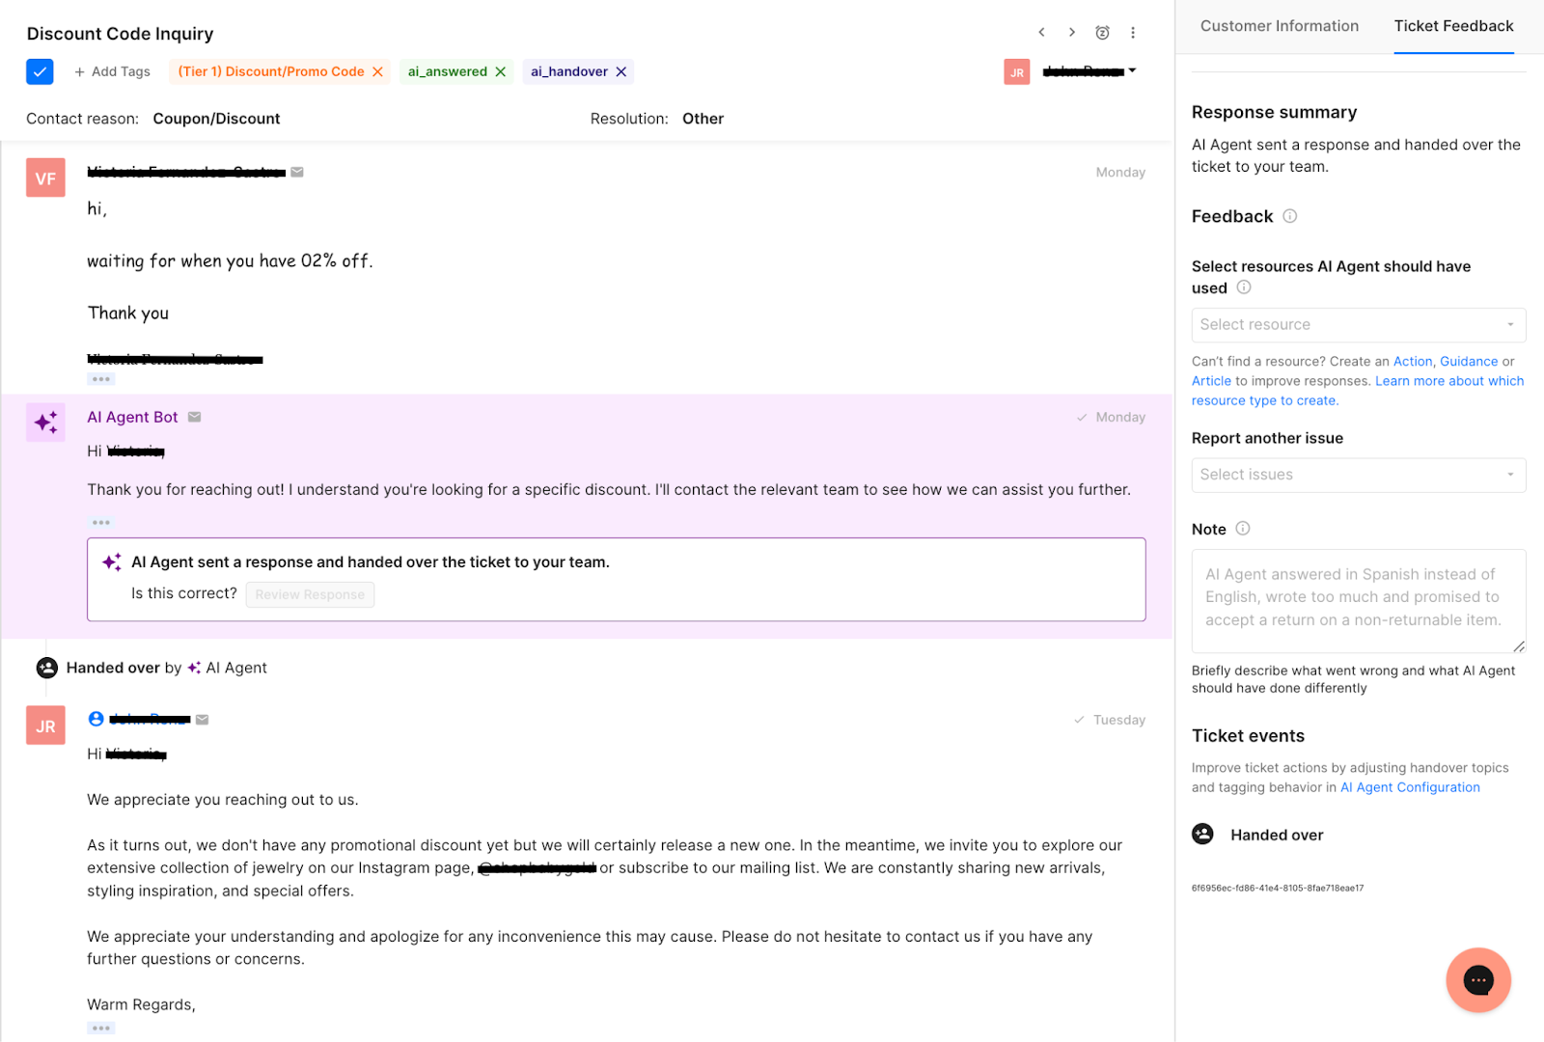Viewport: 1544px width, 1042px height.
Task: Click the Review Response button
Action: [x=310, y=594]
